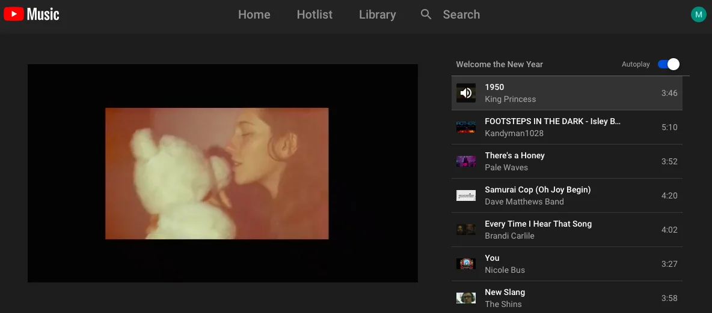This screenshot has width=712, height=313.
Task: Select the FOOTSTEPS IN THE DARK thumbnail
Action: [x=466, y=127]
